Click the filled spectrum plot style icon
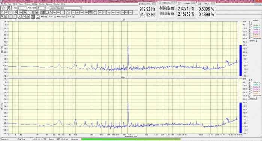262x141 pixels. pos(28,16)
